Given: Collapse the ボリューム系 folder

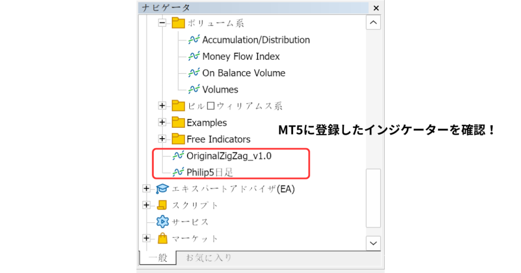Looking at the screenshot, I should click(x=162, y=23).
